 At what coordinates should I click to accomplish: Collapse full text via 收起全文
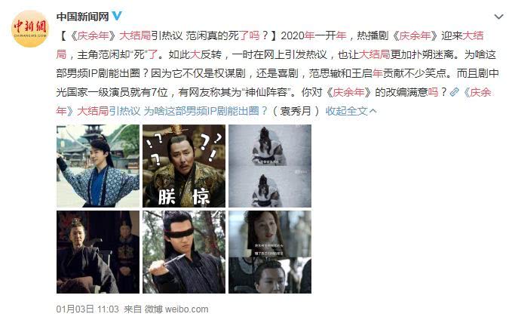pyautogui.click(x=346, y=111)
